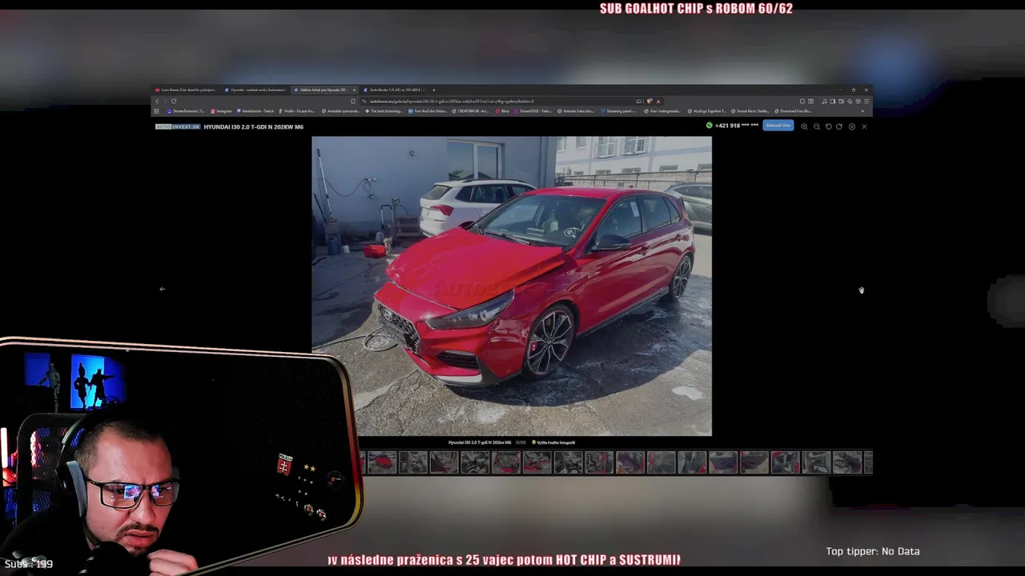
Task: Click the bookmark page icon in address bar
Action: pyautogui.click(x=353, y=102)
